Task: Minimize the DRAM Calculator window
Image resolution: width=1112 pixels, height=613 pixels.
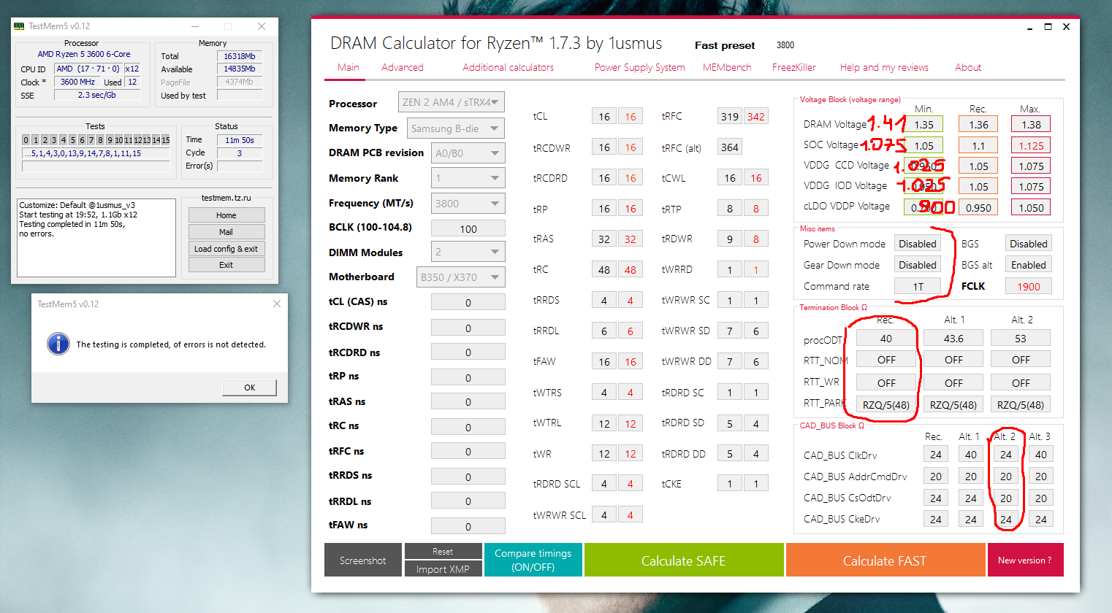Action: [x=1029, y=27]
